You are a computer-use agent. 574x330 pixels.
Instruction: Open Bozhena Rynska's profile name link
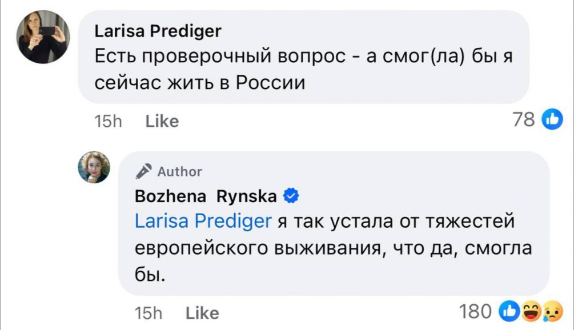(x=206, y=196)
